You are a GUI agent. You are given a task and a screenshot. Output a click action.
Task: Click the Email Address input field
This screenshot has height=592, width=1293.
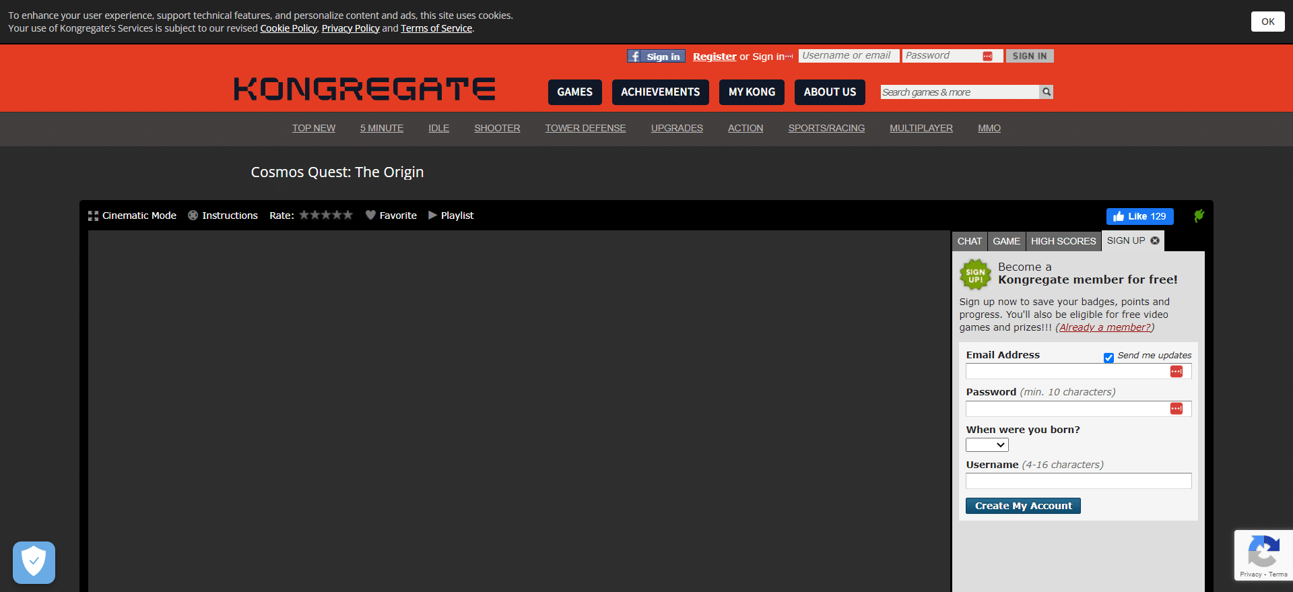[1079, 372]
